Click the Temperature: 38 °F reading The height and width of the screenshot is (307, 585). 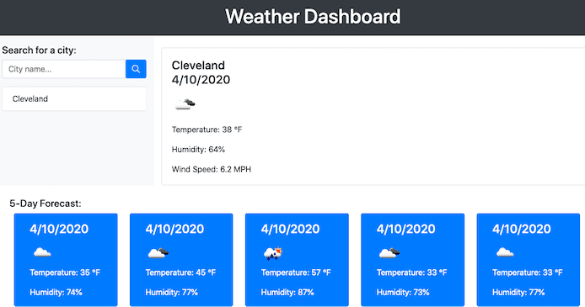(x=207, y=130)
